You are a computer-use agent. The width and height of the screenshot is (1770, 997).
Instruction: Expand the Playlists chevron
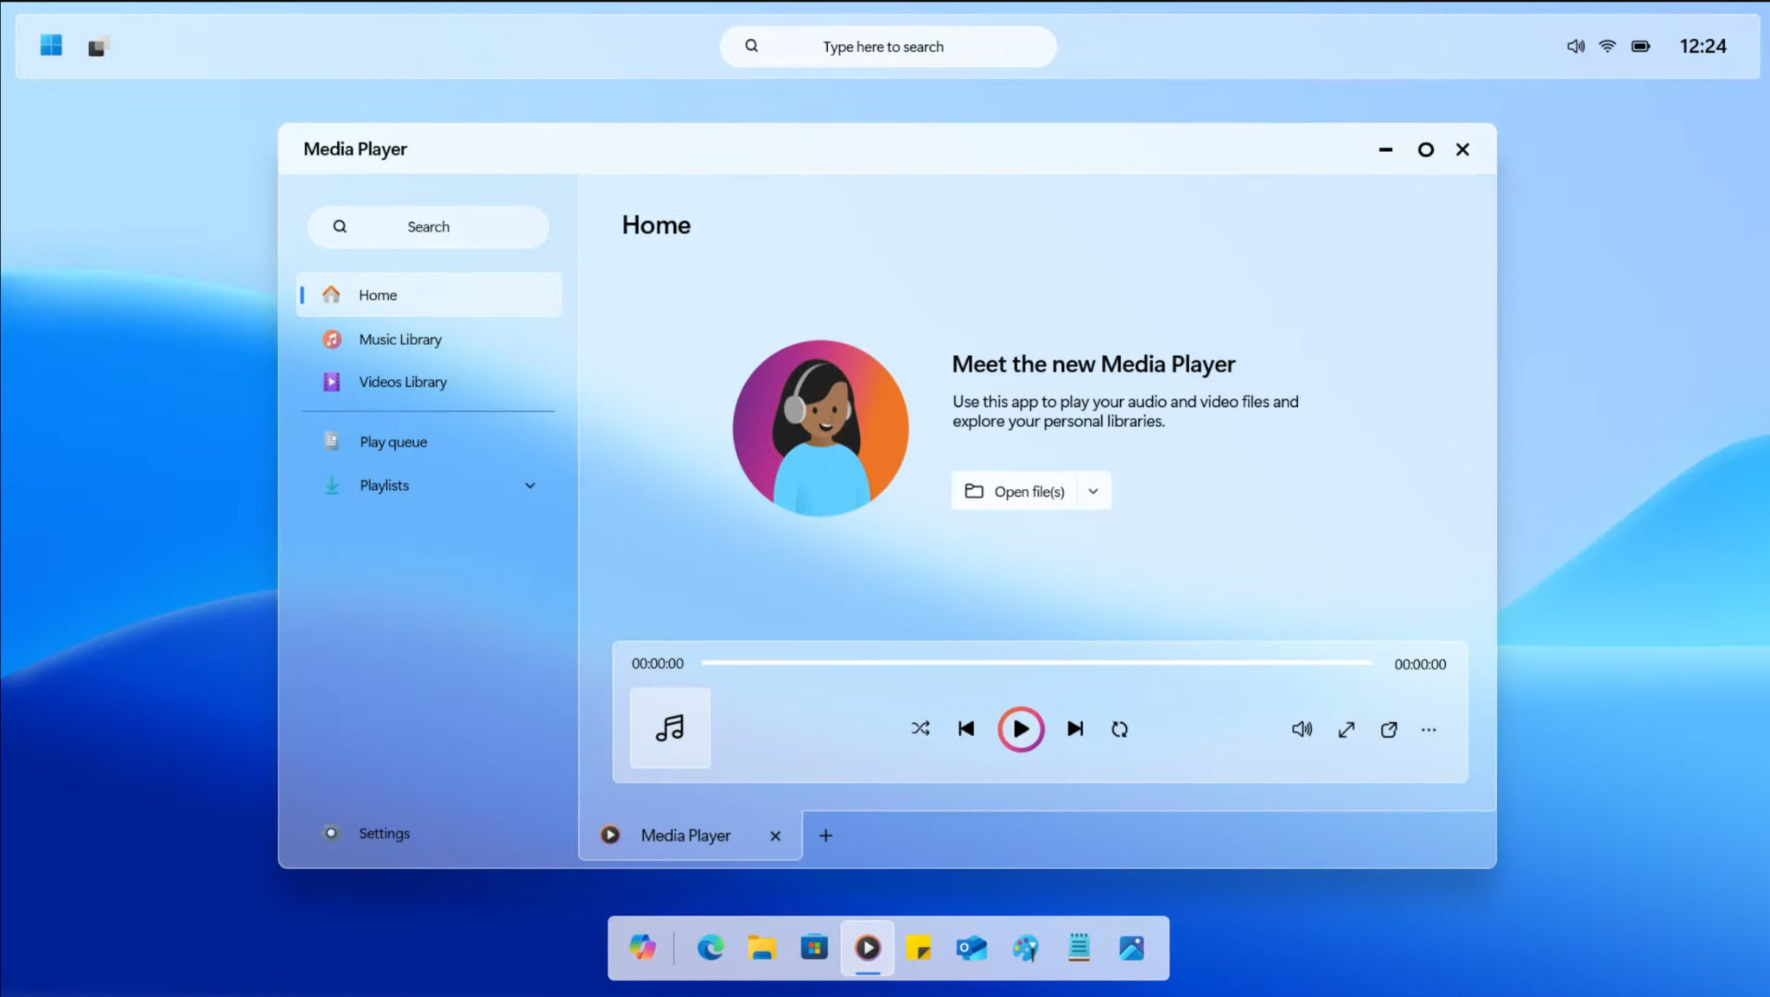click(x=530, y=485)
